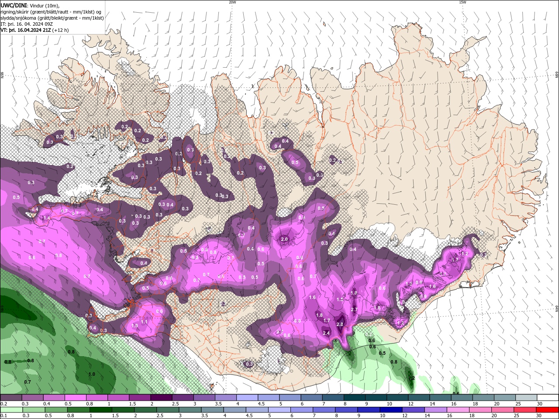Click the '20W' longitude label at top

coord(232,2)
